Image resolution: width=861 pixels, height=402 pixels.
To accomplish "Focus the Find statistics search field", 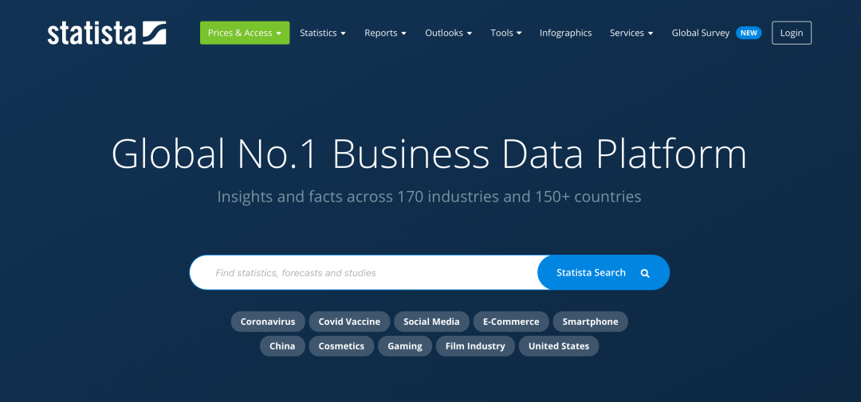I will [364, 272].
